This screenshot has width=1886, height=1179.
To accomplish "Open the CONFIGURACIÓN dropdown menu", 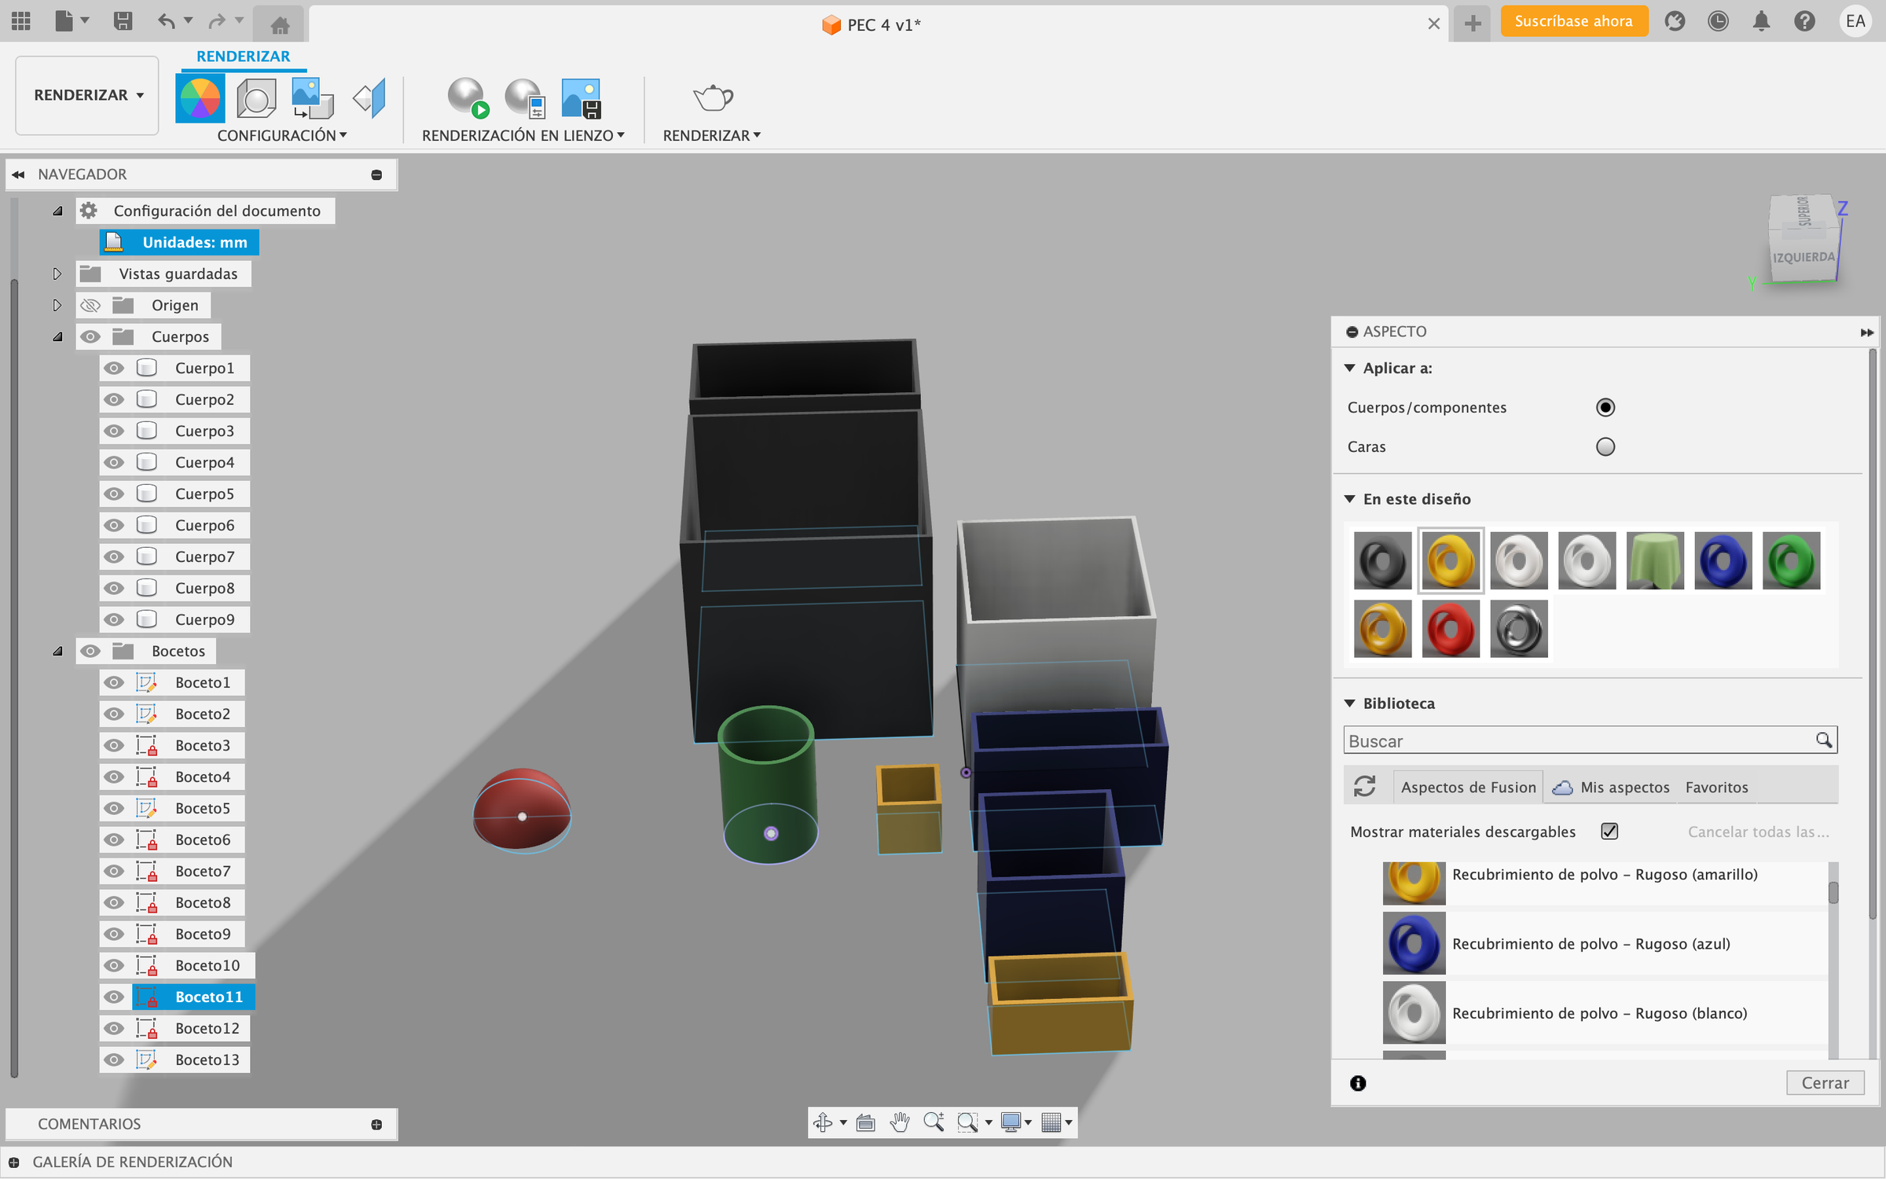I will [281, 135].
